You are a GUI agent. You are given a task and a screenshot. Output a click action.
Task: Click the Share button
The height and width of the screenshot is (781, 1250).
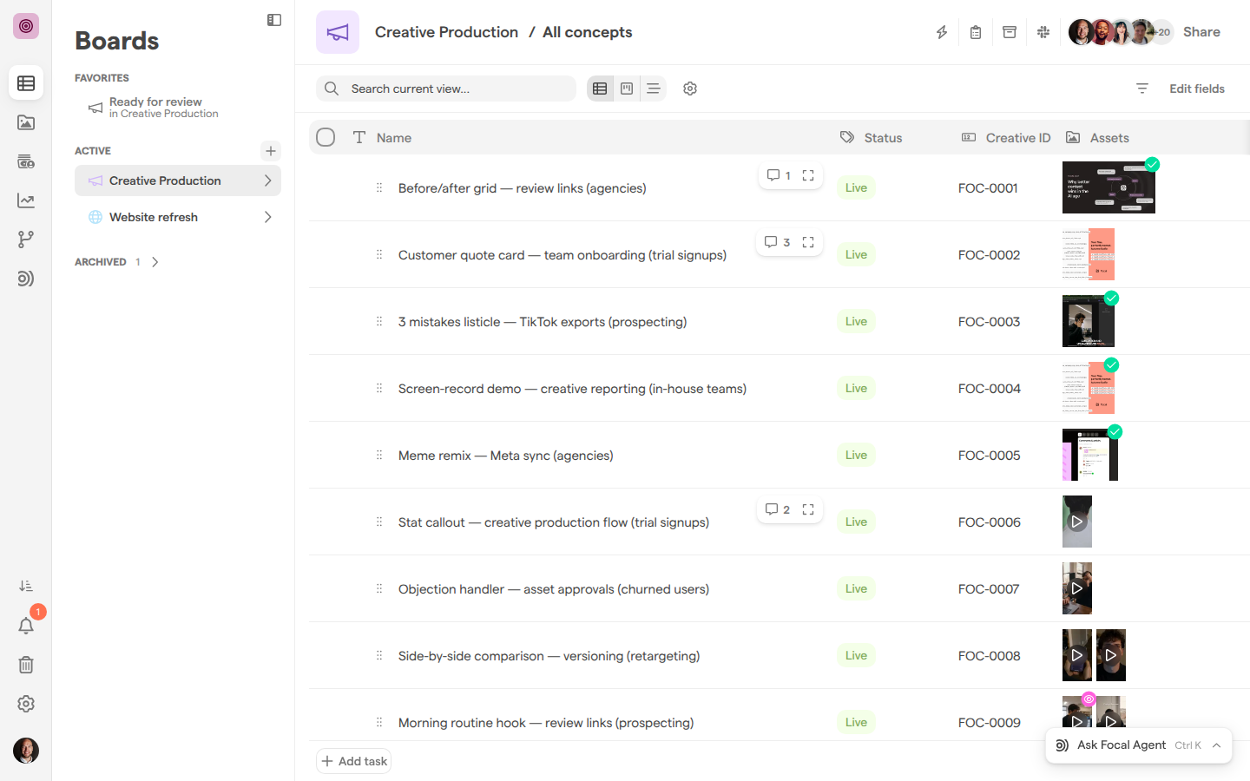(x=1201, y=32)
